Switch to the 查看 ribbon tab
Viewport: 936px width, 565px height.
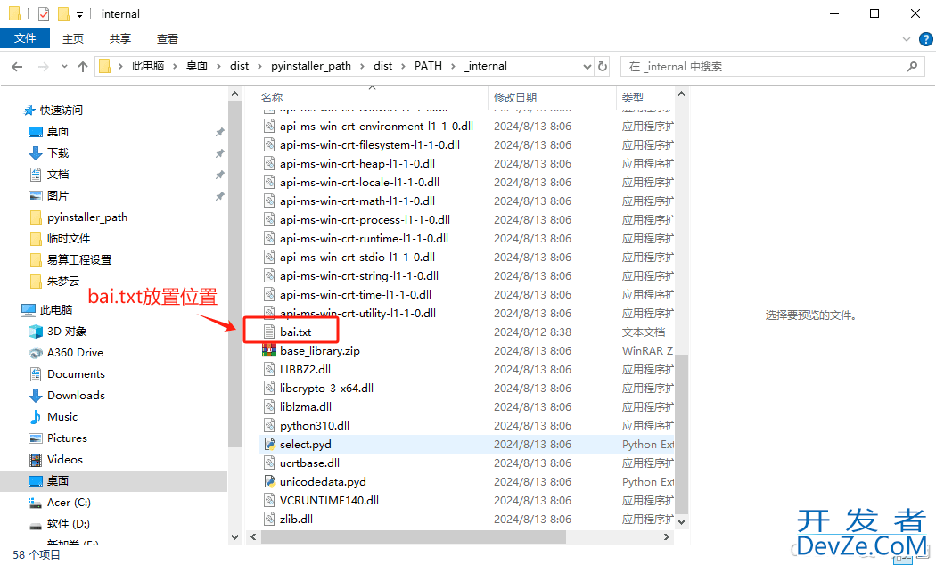[168, 39]
